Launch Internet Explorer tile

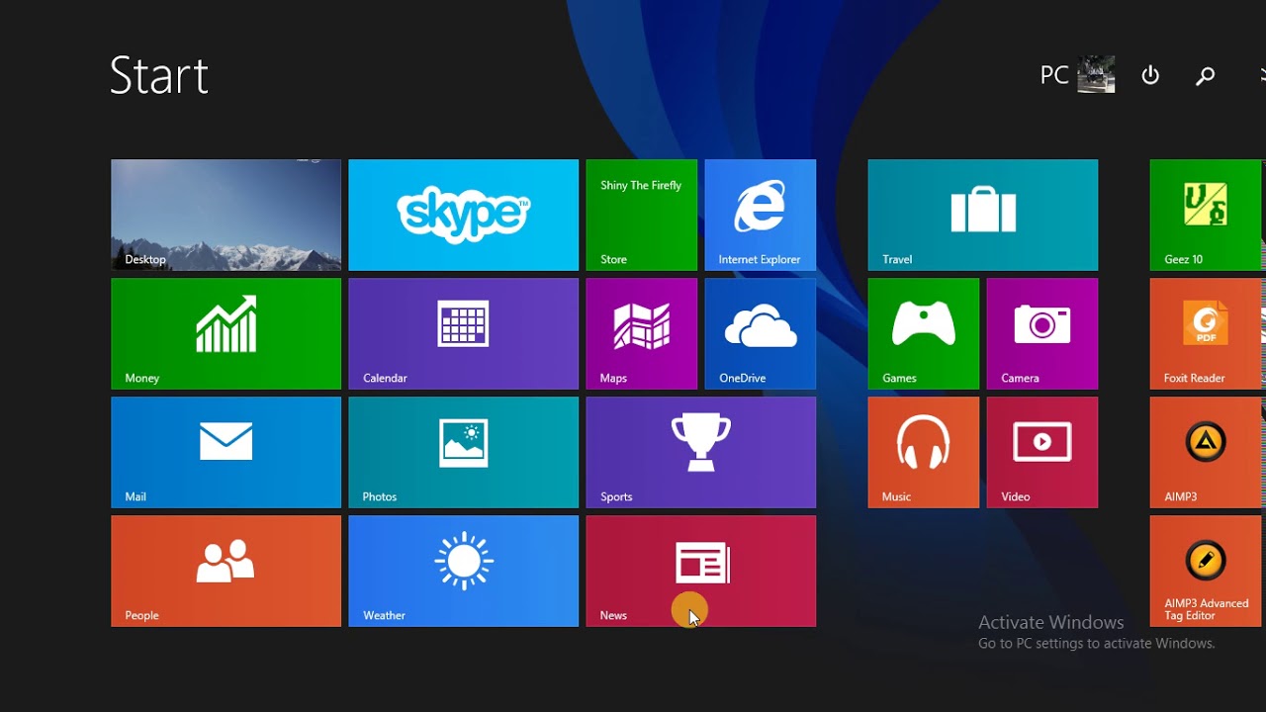pos(760,215)
